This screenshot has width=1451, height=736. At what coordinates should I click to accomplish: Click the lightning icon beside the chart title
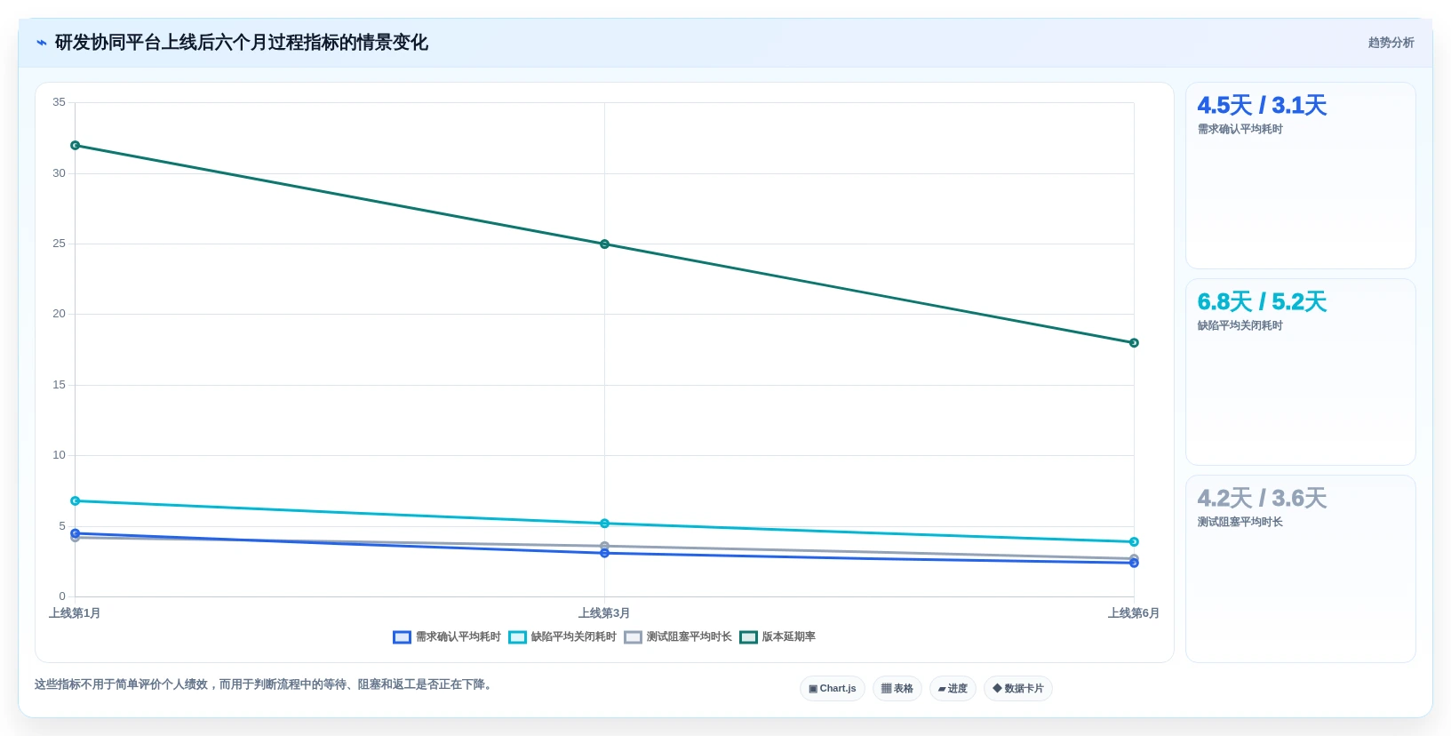(x=41, y=43)
